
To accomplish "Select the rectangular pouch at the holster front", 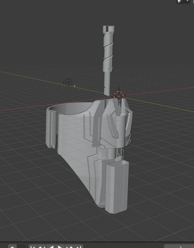I will [x=116, y=188].
